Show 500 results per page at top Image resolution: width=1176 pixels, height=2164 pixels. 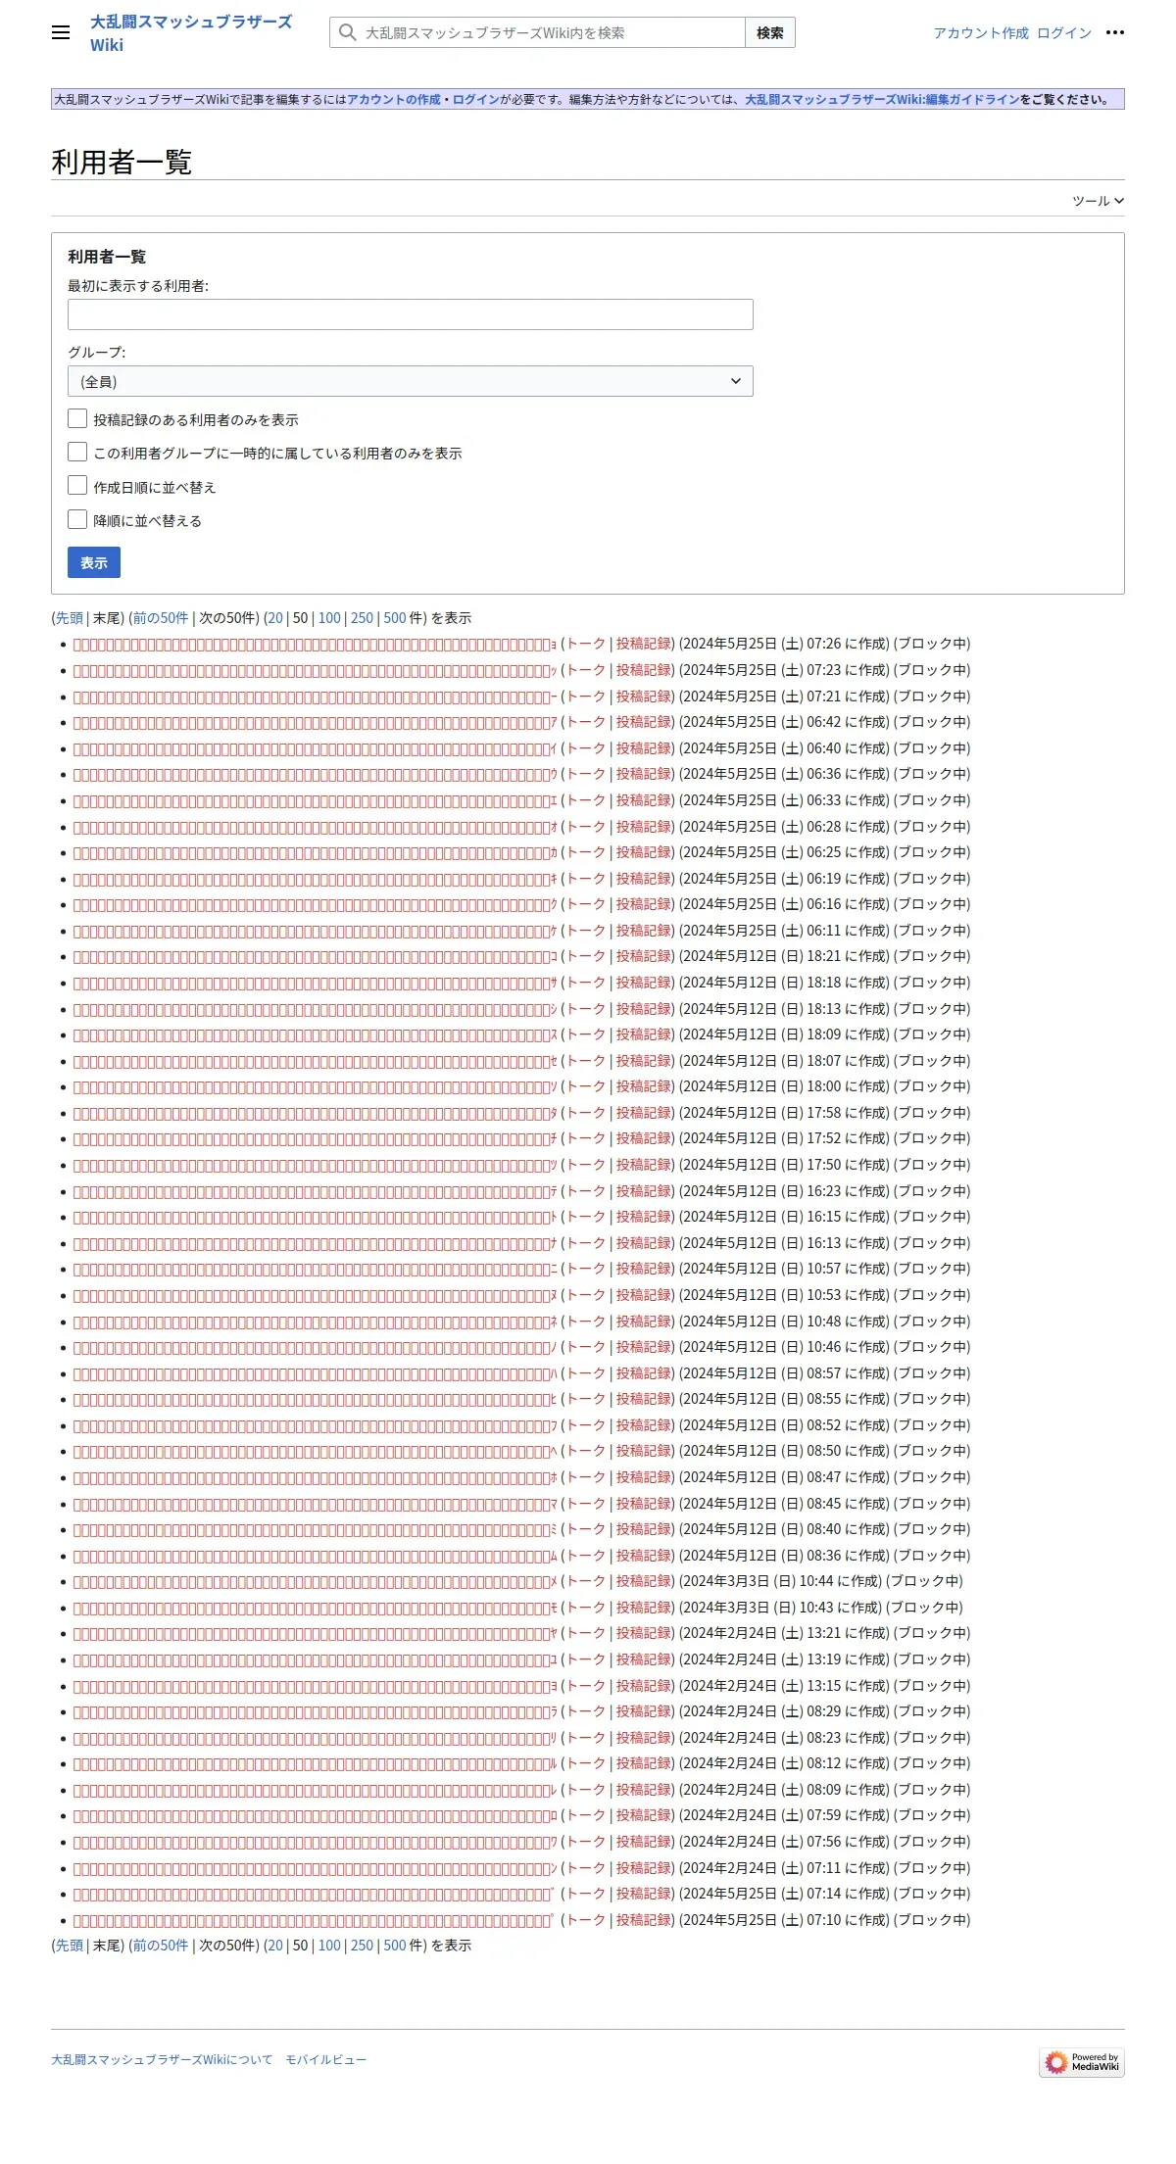(394, 618)
